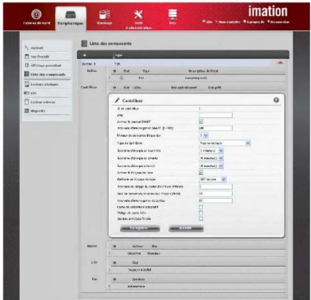Close the Contrôleur dialog with X icon
311x300 pixels.
point(276,100)
